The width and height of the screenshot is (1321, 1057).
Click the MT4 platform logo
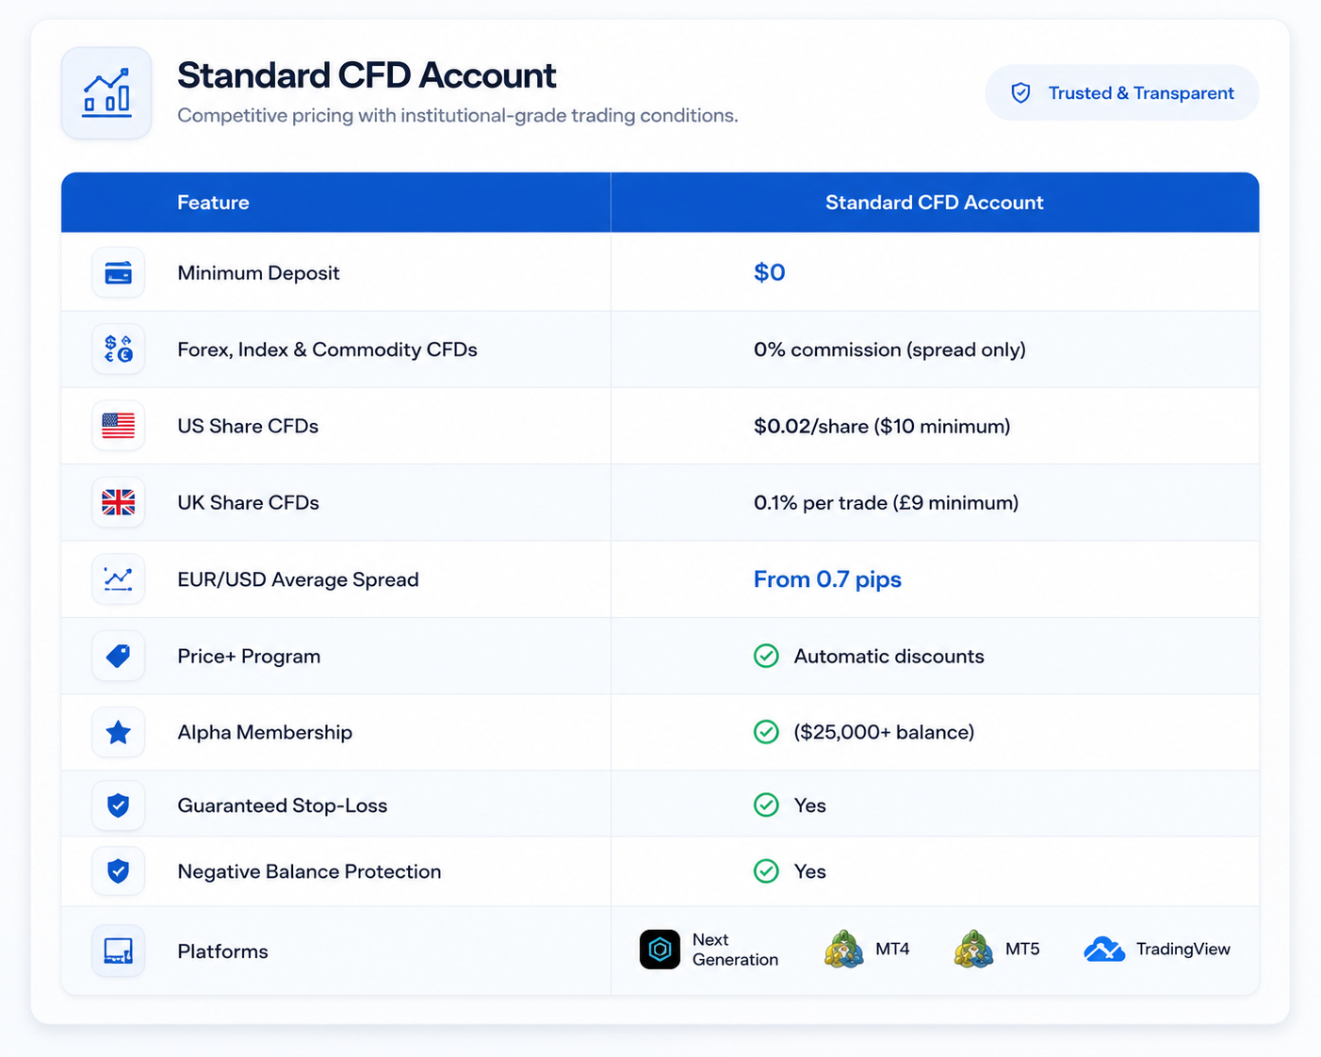point(844,950)
